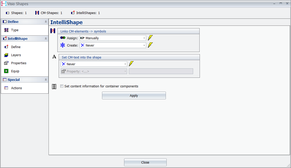291x168 pixels.
Task: Click the CM-Shapes count icon
Action: pos(37,13)
